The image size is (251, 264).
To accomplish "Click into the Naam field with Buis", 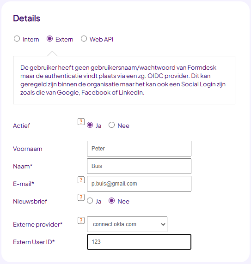I will 139,166.
